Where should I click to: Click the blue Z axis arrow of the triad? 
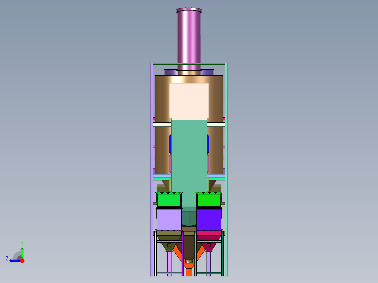(14, 261)
